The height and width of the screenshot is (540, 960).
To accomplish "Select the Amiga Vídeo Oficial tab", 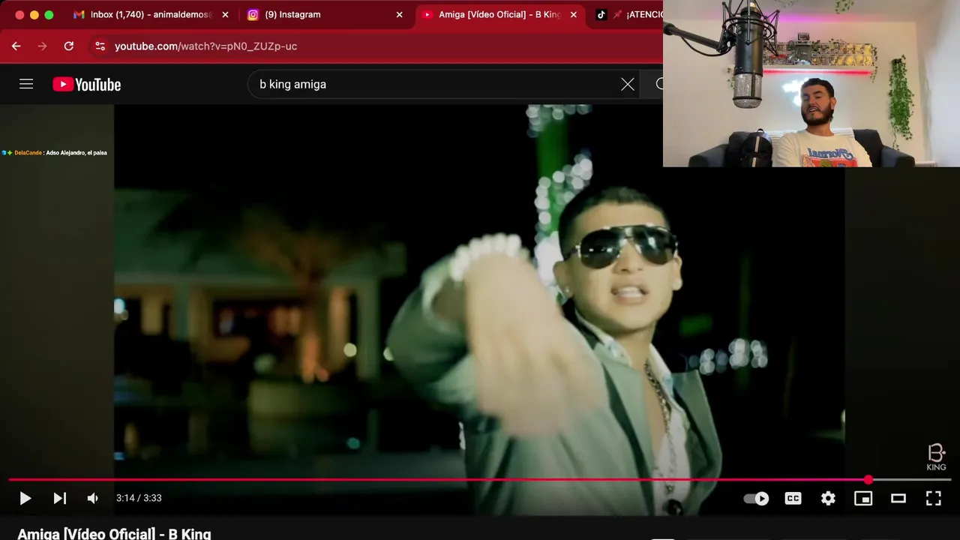I will coord(499,14).
